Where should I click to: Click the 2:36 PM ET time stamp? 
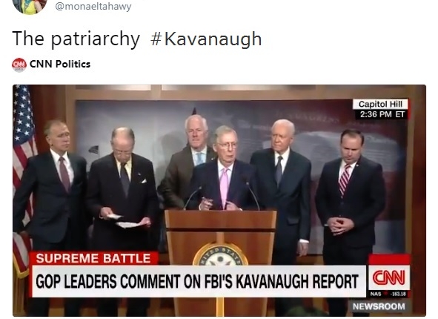click(382, 114)
